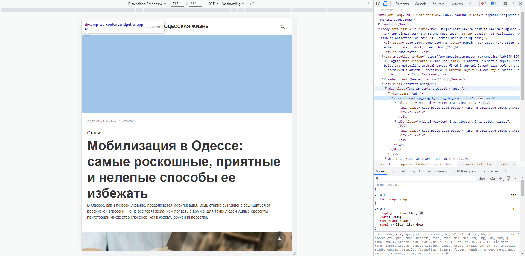This screenshot has height=256, width=525.
Task: Switch to the Computed styles tab
Action: pyautogui.click(x=397, y=171)
